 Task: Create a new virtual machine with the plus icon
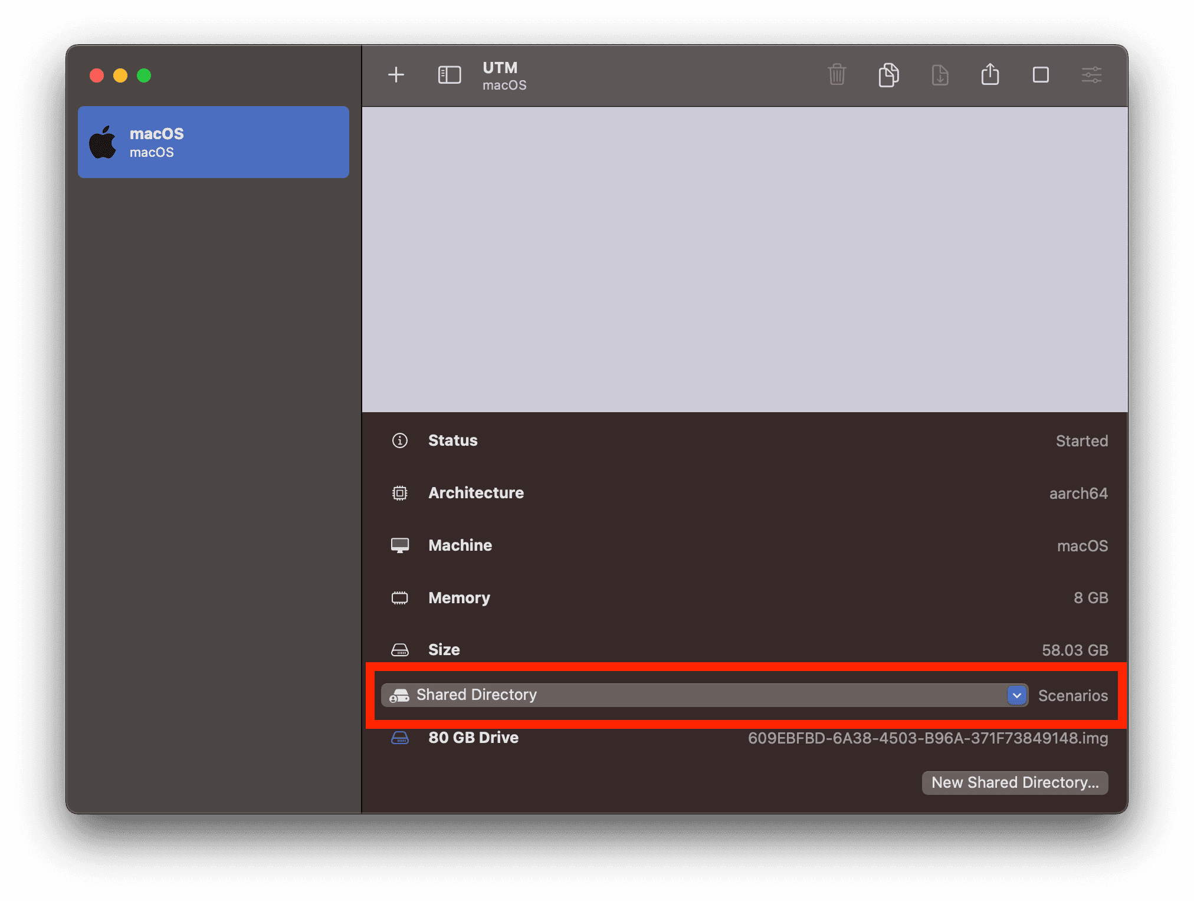point(396,75)
